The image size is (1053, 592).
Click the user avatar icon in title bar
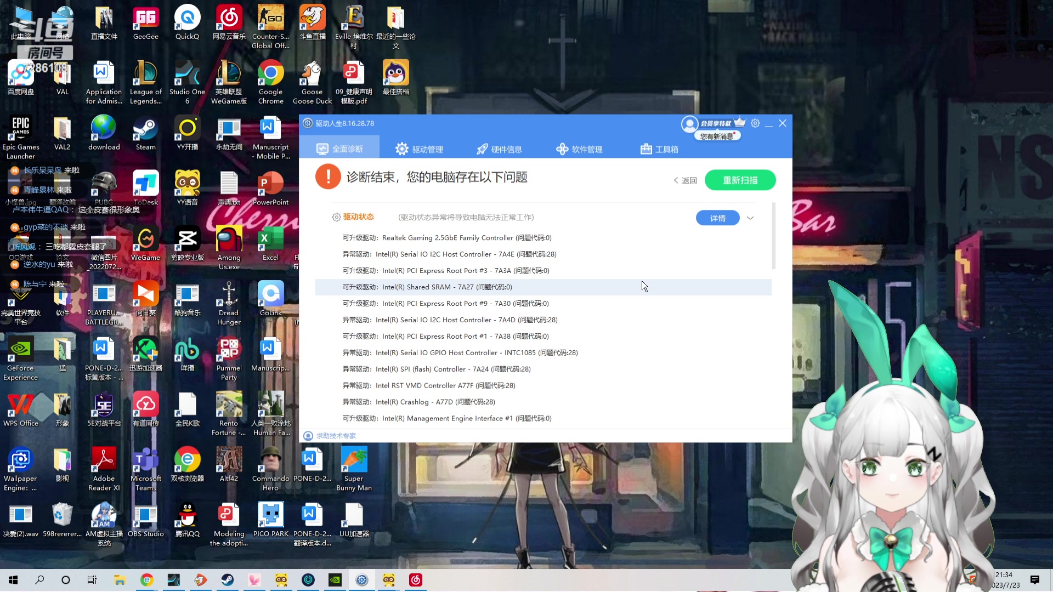click(x=689, y=124)
